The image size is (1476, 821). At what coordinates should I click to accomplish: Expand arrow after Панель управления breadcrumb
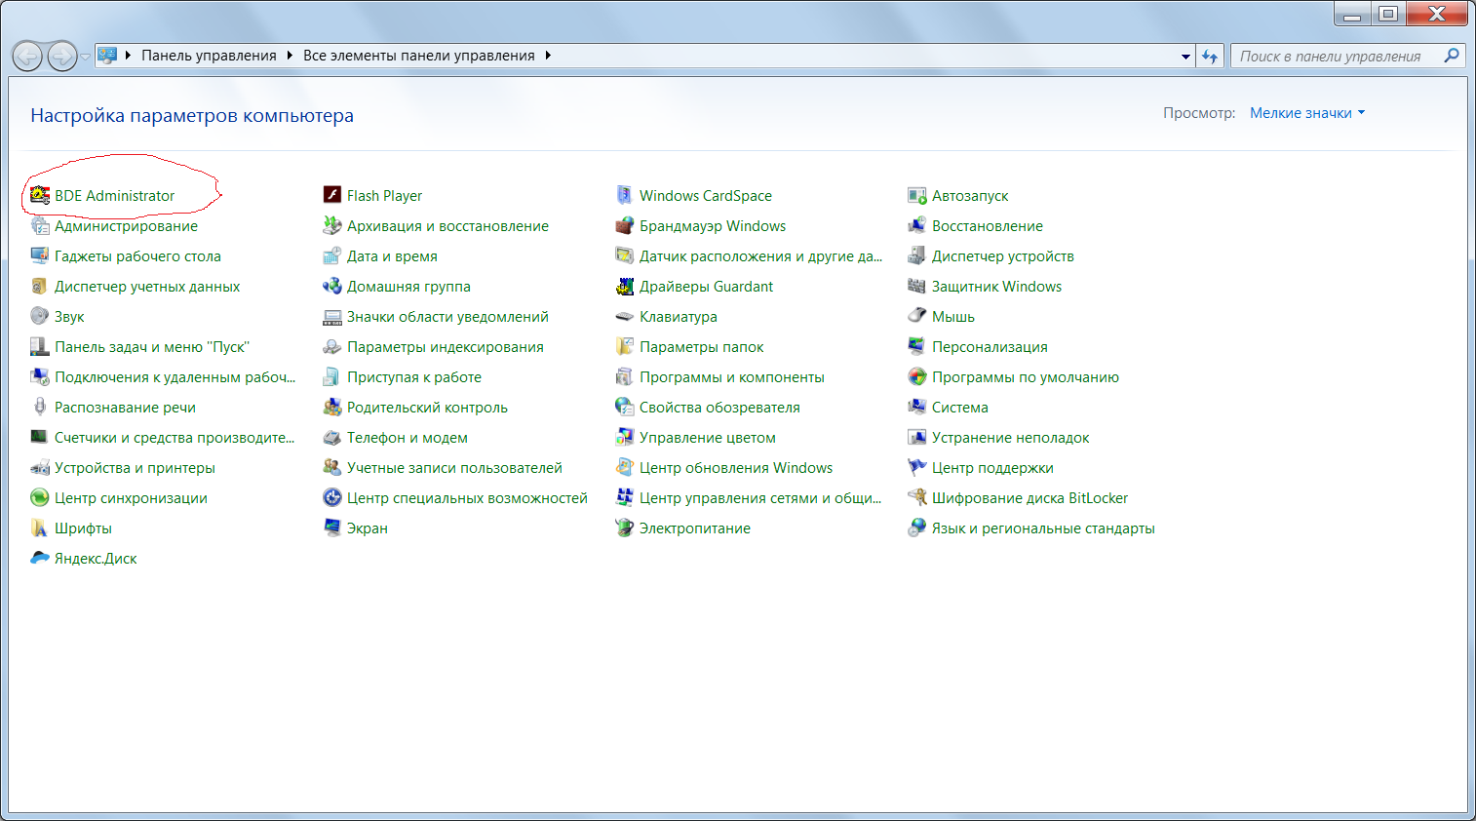[x=290, y=56]
